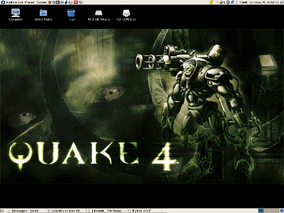Screen dimensions: 284x213
Task: Open the System menu
Action: click(x=41, y=2)
